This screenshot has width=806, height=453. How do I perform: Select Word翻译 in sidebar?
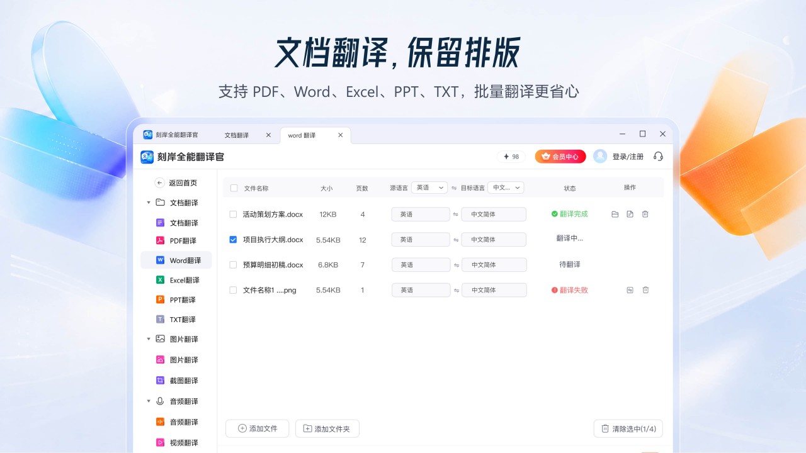click(176, 260)
